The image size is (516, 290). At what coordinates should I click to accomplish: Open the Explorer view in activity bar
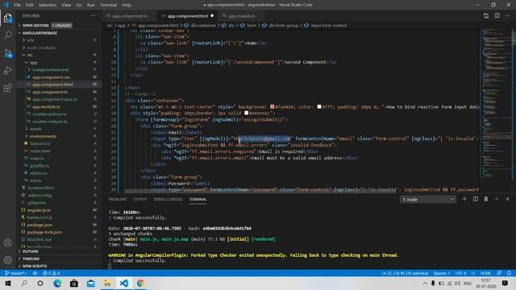click(x=8, y=18)
